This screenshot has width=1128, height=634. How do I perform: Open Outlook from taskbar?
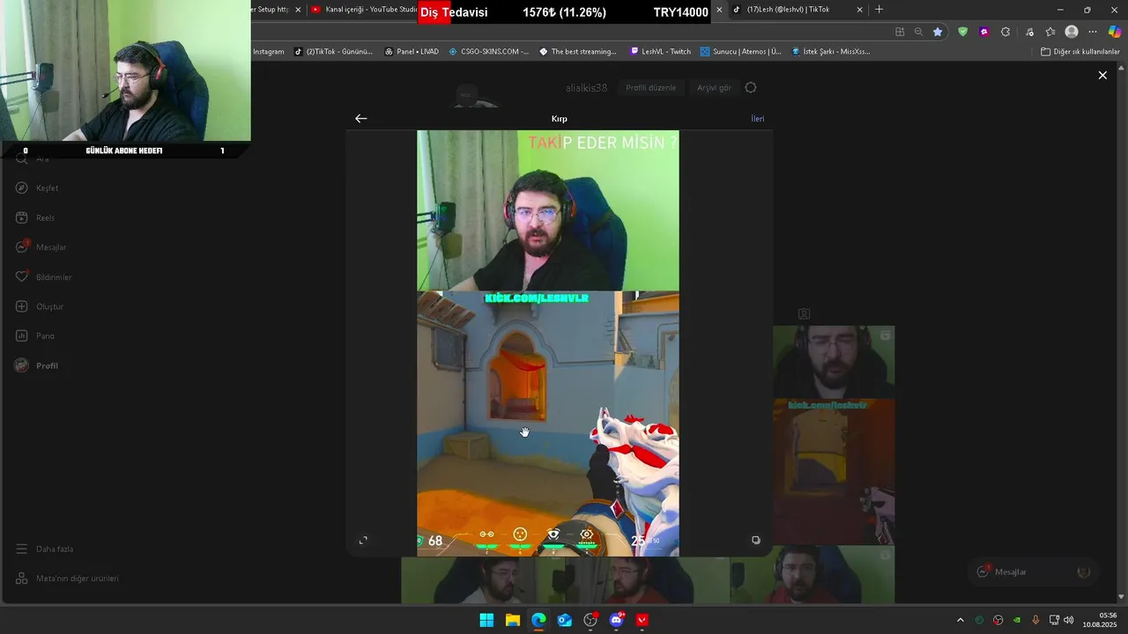point(565,620)
